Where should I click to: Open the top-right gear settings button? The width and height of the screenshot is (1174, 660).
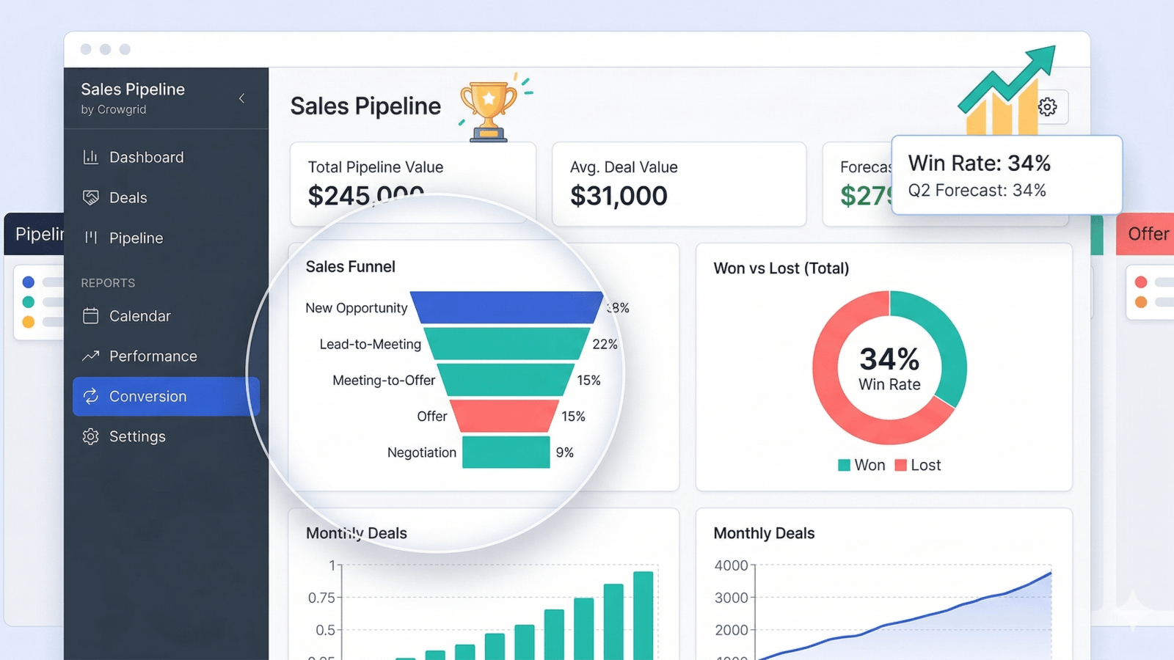pos(1048,107)
